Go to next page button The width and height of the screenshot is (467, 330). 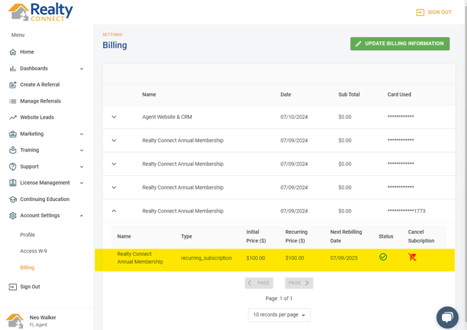tap(299, 283)
